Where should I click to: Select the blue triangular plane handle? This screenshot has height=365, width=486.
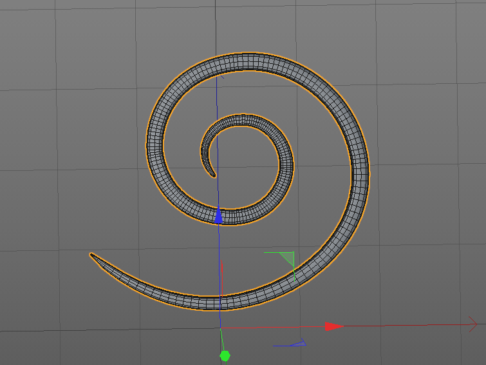299,342
